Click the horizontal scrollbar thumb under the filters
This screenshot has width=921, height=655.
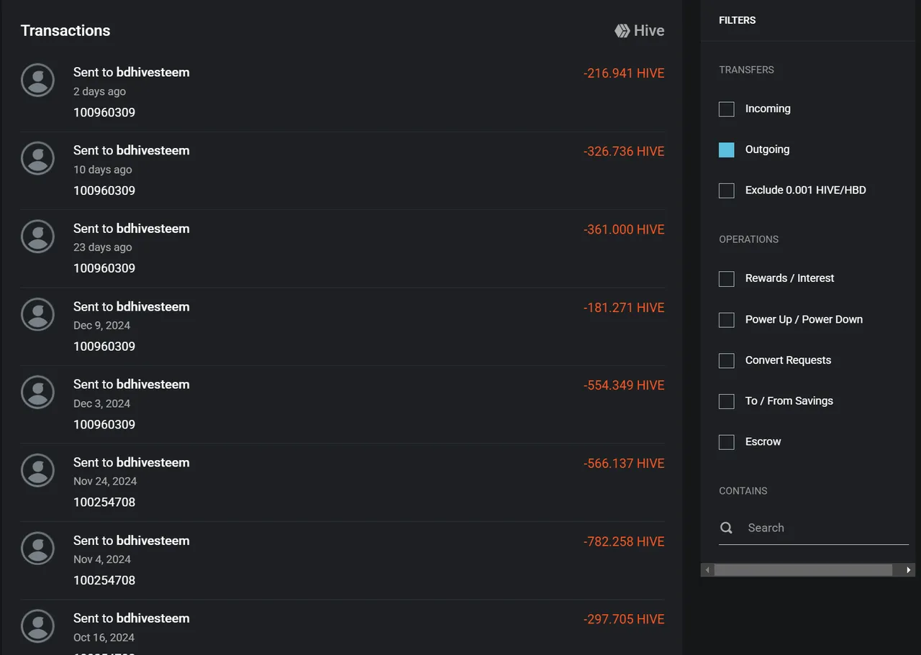804,570
